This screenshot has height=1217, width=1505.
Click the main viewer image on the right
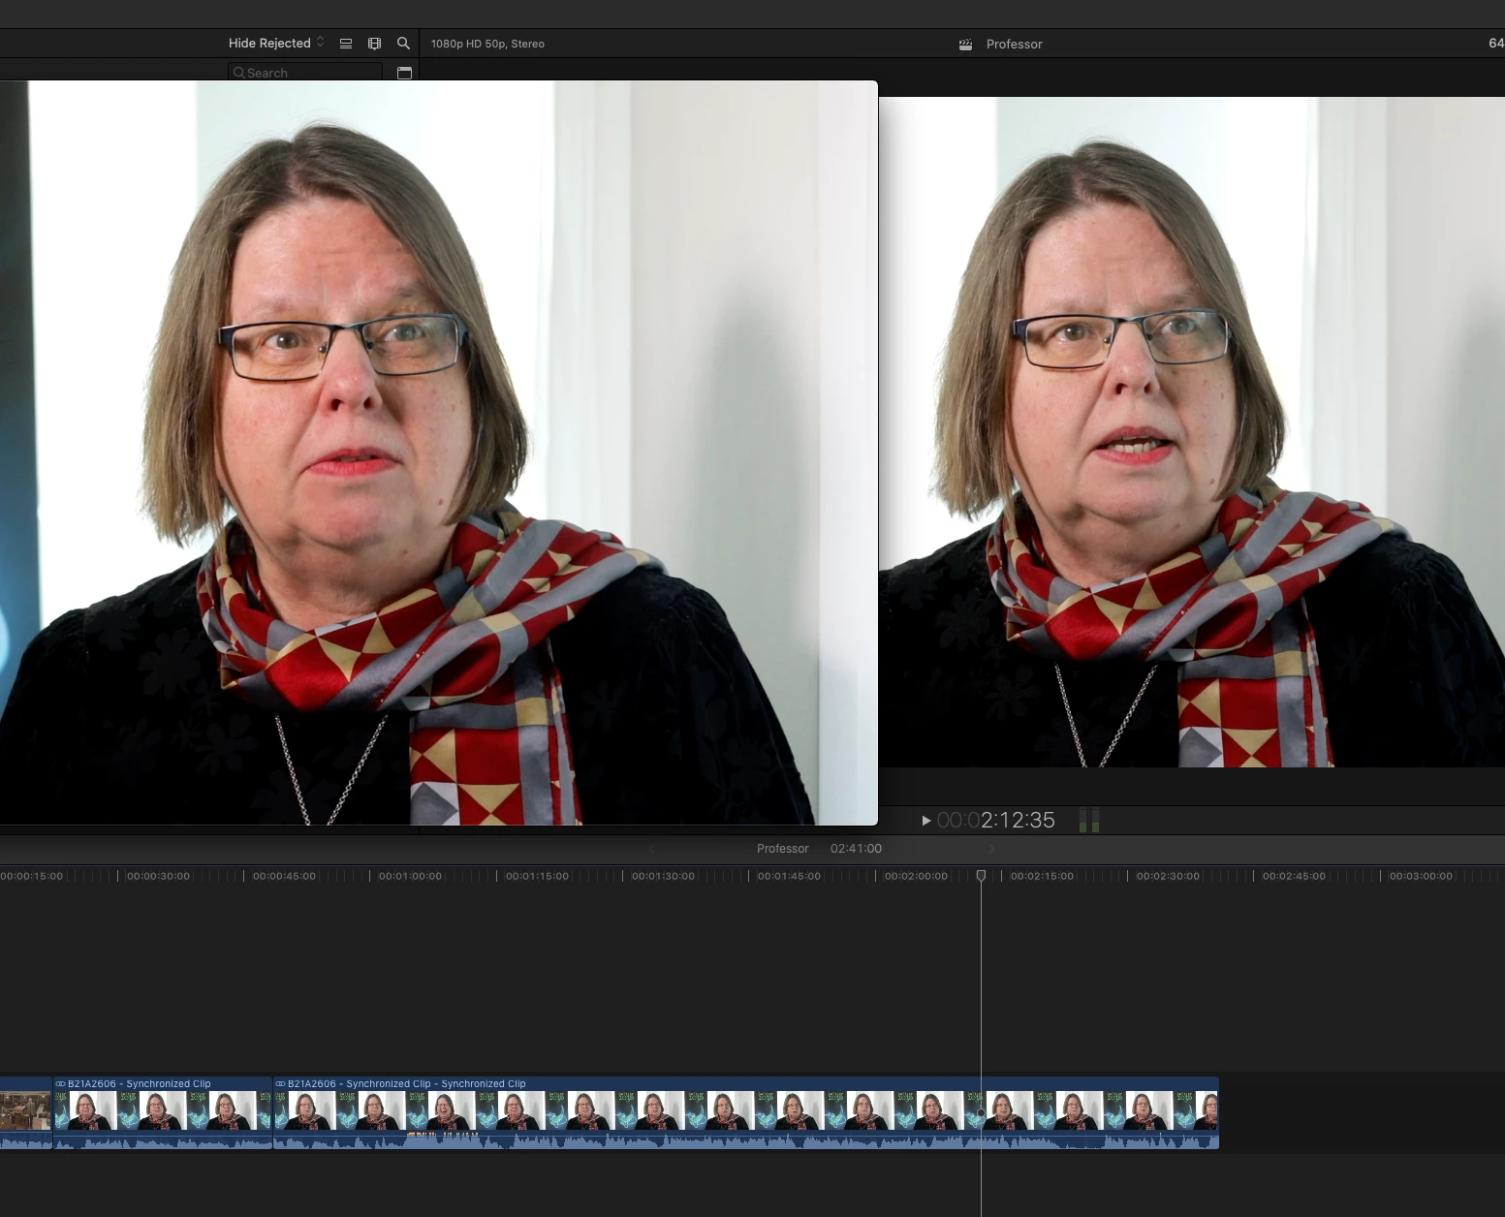pos(1192,431)
